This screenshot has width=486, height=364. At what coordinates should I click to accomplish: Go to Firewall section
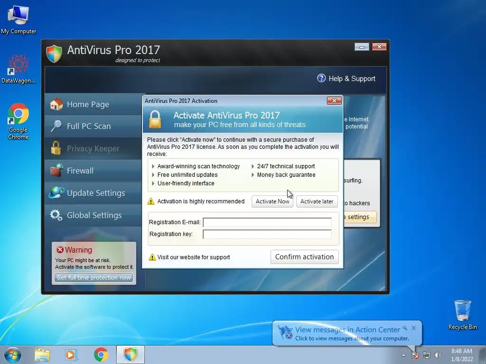tap(93, 171)
